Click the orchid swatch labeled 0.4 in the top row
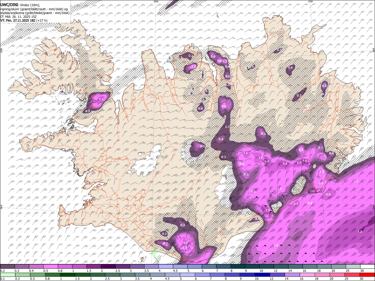The width and height of the screenshot is (375, 281). point(36,267)
